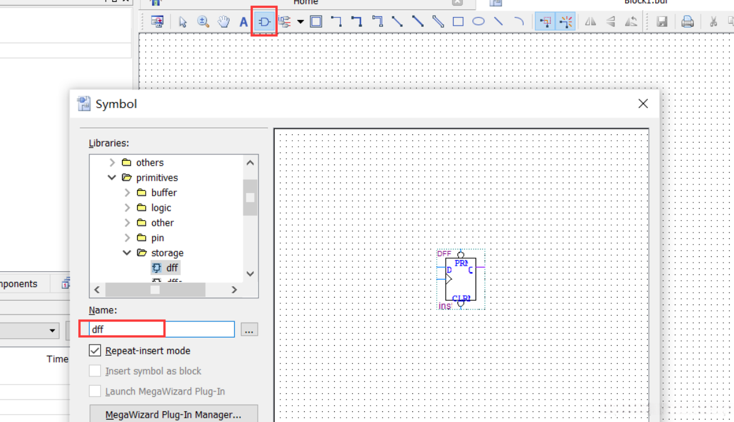Click the browse (...) button next to Name
The image size is (734, 422).
(x=249, y=330)
